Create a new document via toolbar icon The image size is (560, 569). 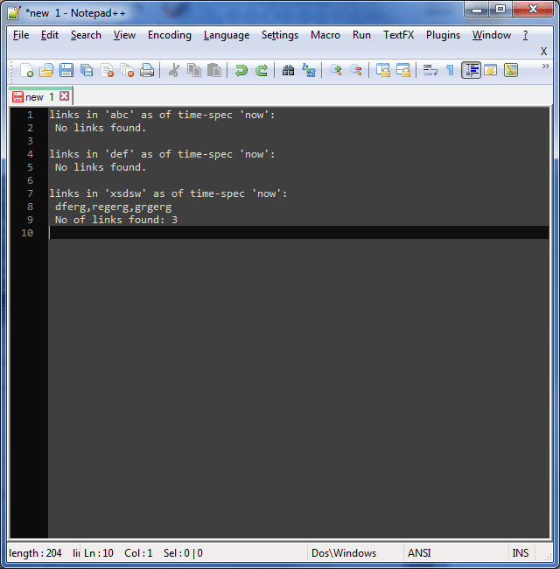26,70
